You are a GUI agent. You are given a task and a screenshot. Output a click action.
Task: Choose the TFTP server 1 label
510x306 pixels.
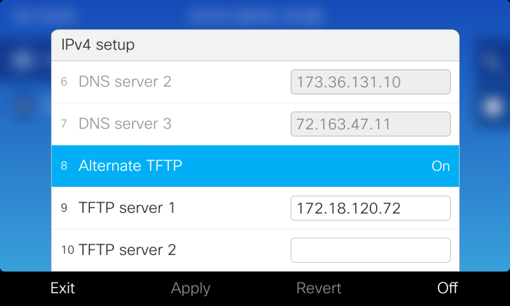pos(127,208)
